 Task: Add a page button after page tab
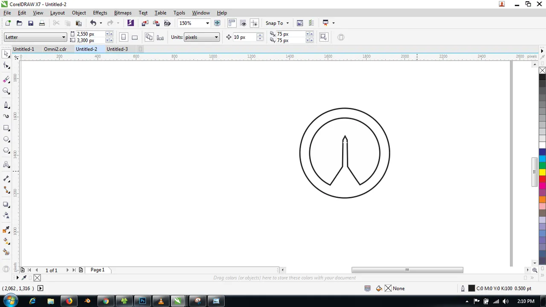point(81,270)
